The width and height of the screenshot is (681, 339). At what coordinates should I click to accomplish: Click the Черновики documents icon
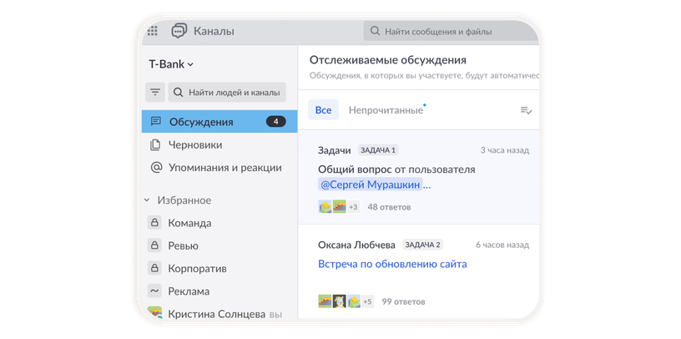155,144
